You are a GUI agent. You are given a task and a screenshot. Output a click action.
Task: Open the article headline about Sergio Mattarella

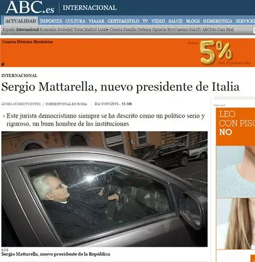(120, 87)
